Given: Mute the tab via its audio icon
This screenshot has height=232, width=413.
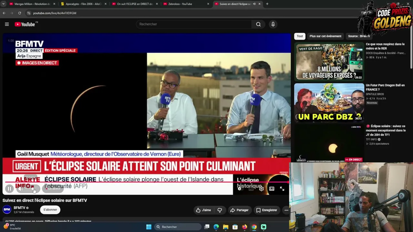Looking at the screenshot, I should (254, 4).
